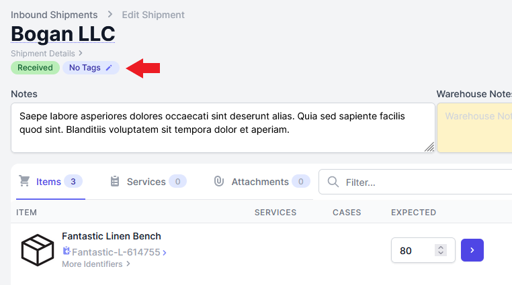Click the box image for Fantastic Linen Bench
The image size is (512, 285).
[38, 250]
